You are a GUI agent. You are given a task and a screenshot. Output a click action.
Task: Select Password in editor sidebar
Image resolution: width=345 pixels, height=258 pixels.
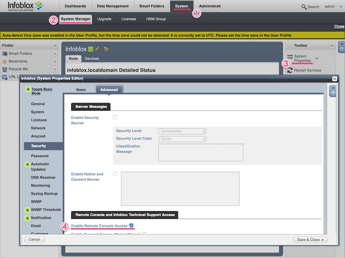pyautogui.click(x=40, y=156)
